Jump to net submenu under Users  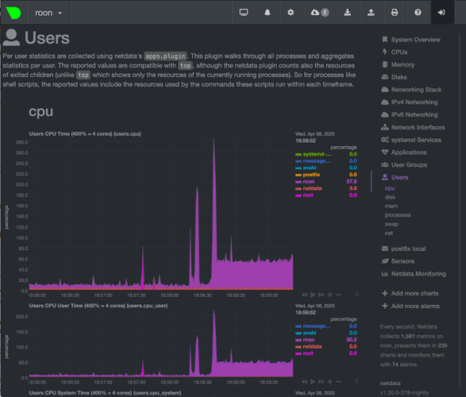tap(389, 233)
